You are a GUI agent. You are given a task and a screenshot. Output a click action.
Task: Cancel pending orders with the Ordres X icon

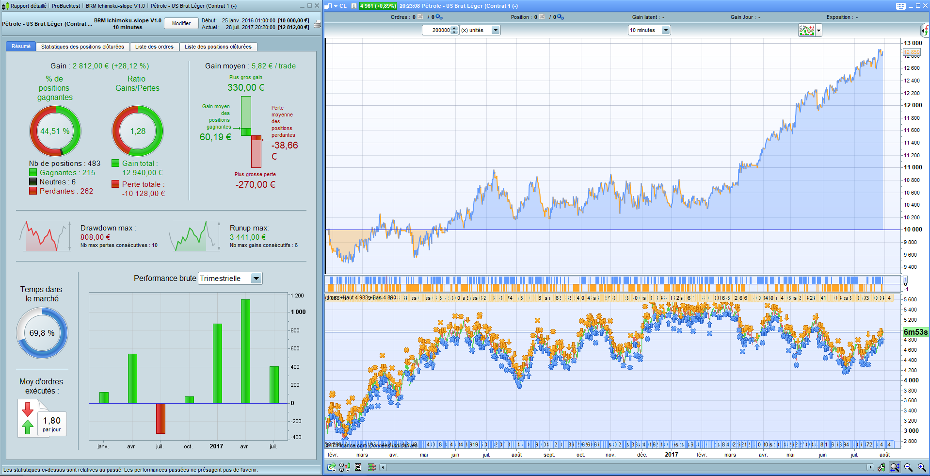tap(420, 17)
